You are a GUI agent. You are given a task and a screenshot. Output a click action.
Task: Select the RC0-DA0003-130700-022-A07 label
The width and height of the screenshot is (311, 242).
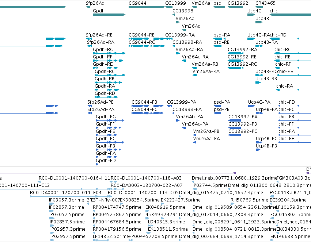click(147, 185)
